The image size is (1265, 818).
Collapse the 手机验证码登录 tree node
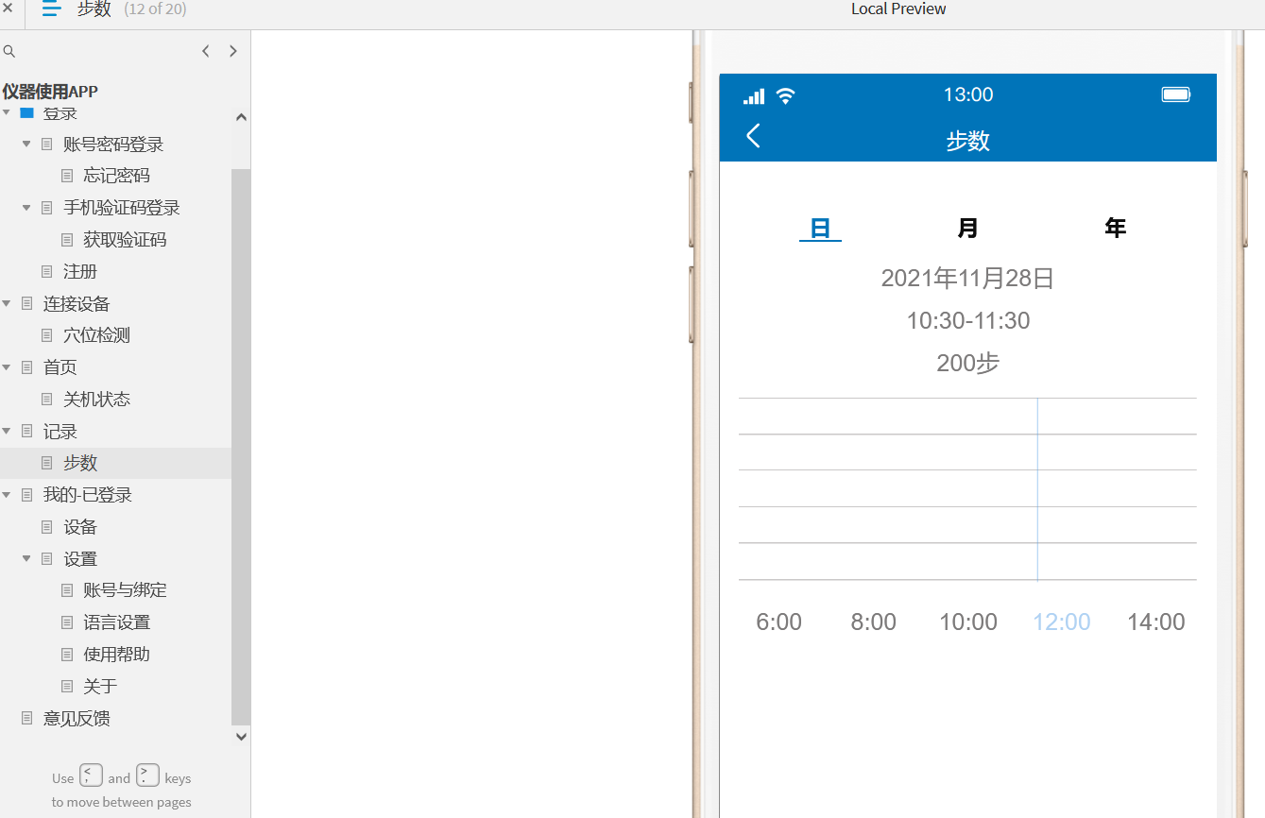(x=27, y=208)
